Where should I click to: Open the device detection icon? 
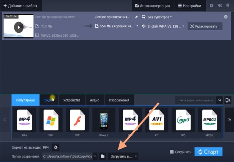coord(228,100)
